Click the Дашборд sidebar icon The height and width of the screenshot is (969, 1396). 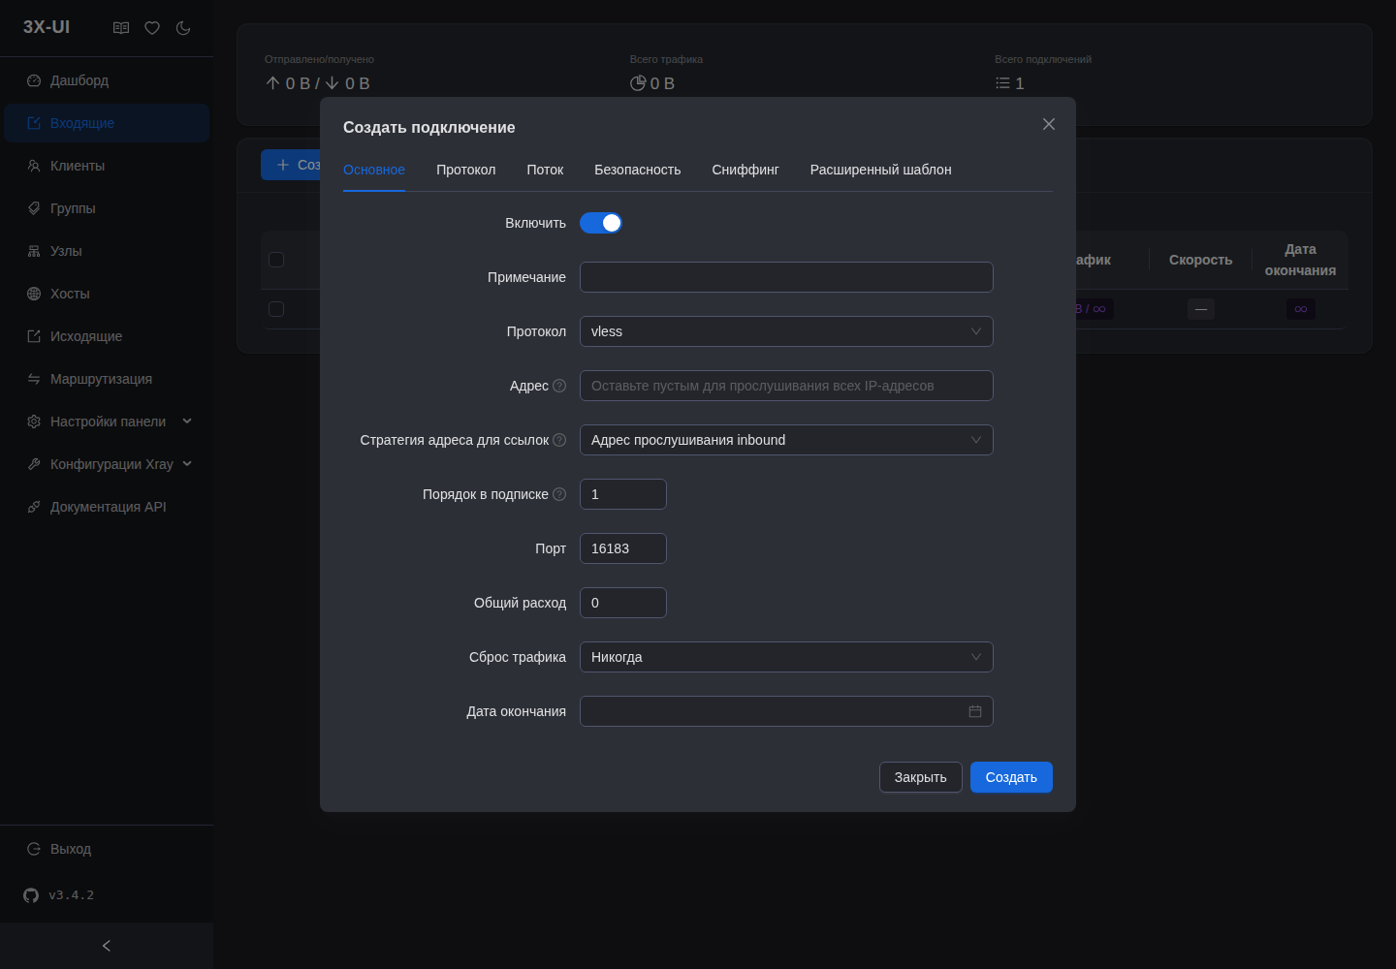(x=34, y=80)
